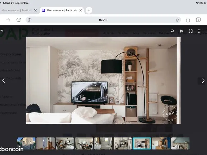Open the reader/page options icon in address bar
This screenshot has height=155, width=207.
coord(30,20)
